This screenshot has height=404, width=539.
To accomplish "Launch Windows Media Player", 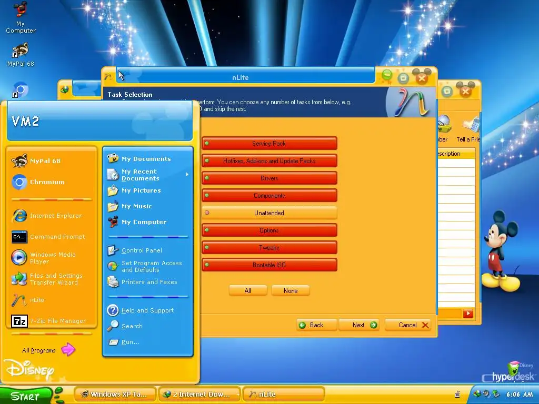I will (52, 258).
